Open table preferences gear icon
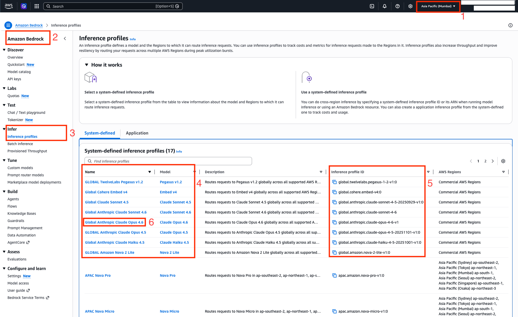Screen dimensions: 518x317 tap(503, 161)
